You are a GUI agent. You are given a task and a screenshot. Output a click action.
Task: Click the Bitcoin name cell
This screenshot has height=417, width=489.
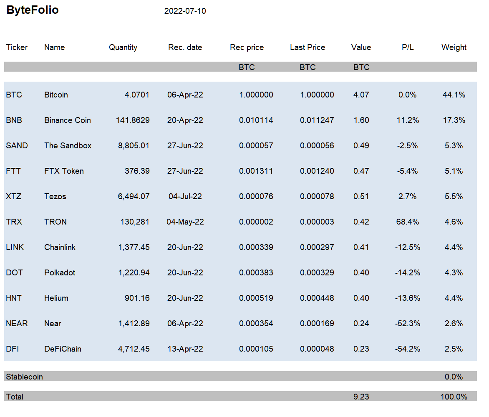tap(56, 95)
